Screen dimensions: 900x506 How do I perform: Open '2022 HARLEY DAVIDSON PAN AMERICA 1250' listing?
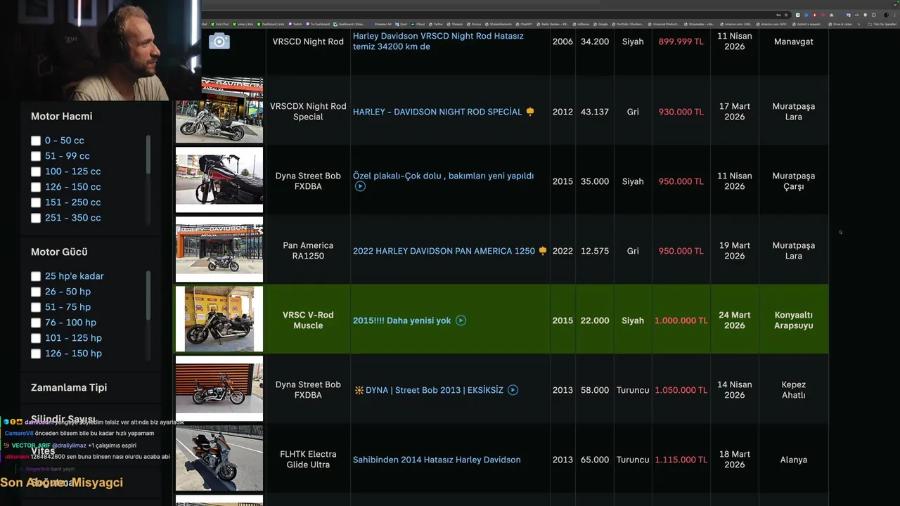click(444, 251)
